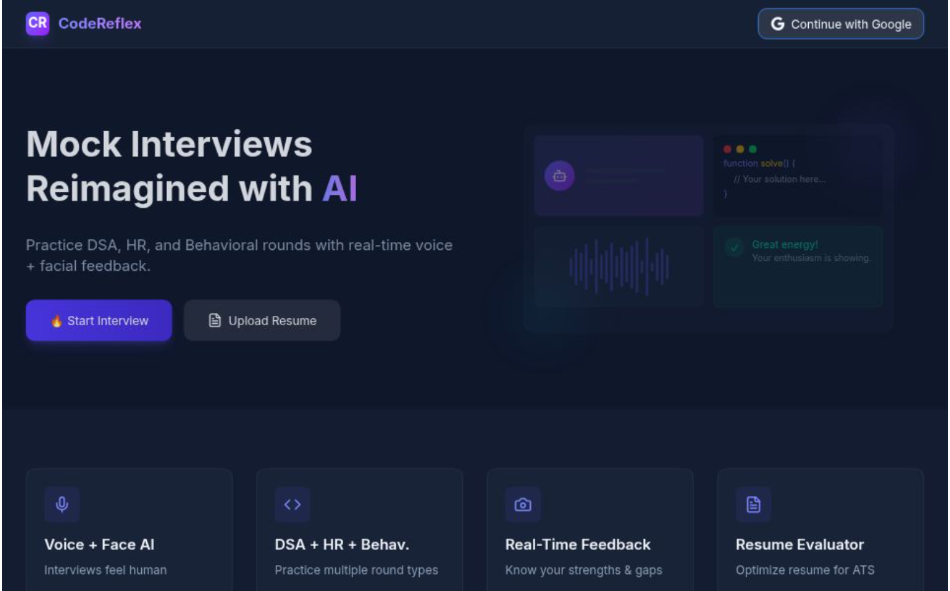This screenshot has width=950, height=591.
Task: Click the Upload Resume button
Action: (262, 320)
